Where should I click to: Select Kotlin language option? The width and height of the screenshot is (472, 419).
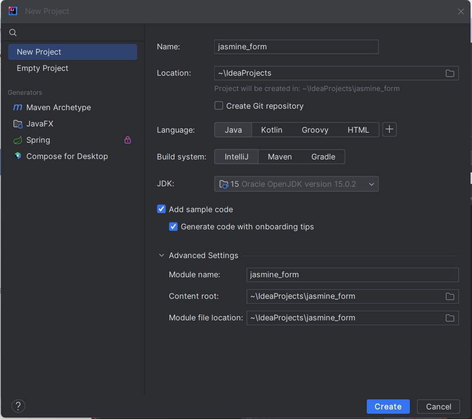click(272, 130)
